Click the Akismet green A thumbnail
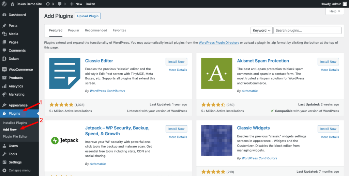349x176 pixels. [216, 74]
